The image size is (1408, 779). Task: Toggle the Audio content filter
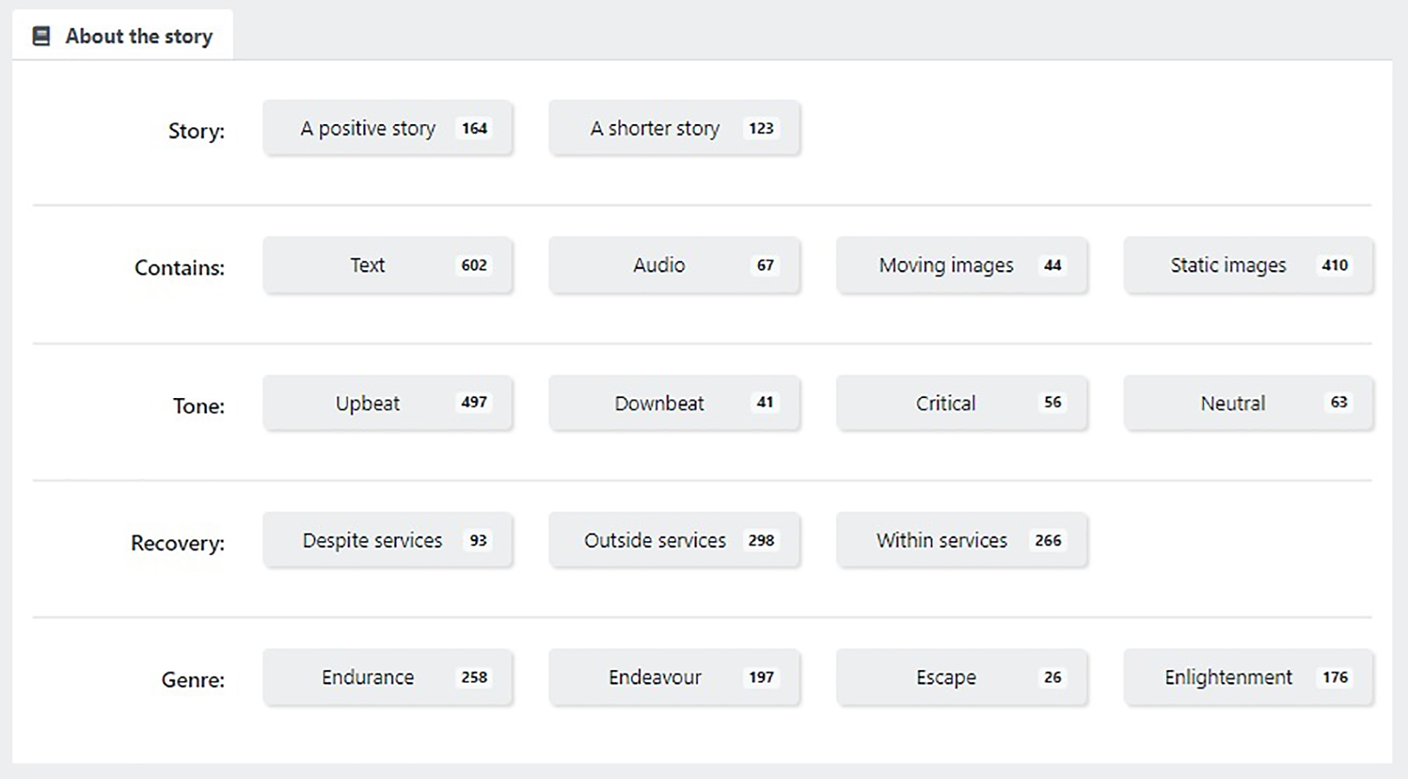pos(674,266)
